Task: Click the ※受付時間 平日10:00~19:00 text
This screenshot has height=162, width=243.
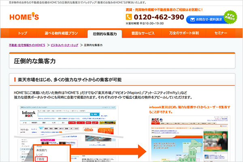Action: pyautogui.click(x=145, y=23)
